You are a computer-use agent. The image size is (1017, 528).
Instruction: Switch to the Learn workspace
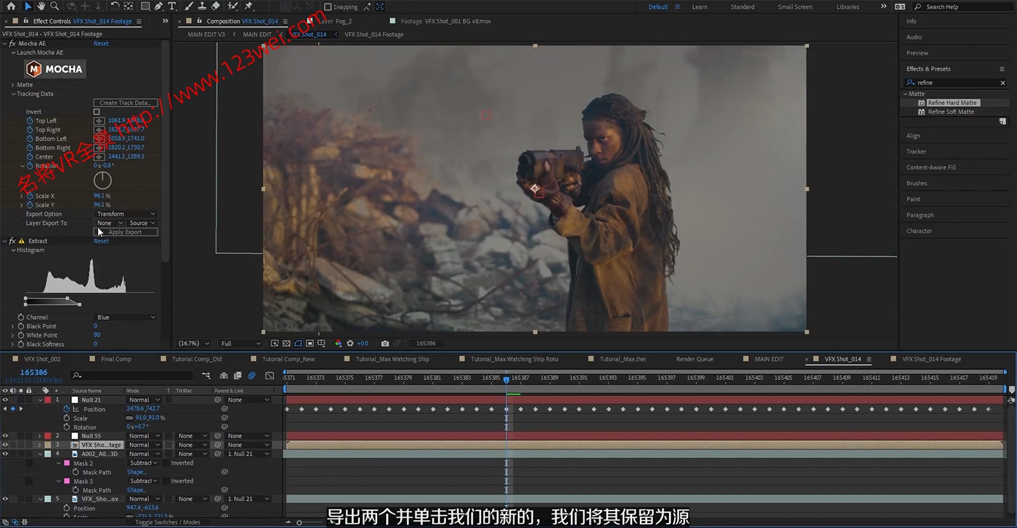click(700, 7)
